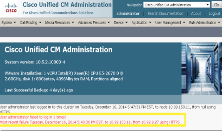Click the 'Most recent failure' red message
The width and height of the screenshot is (222, 131).
pos(90,122)
